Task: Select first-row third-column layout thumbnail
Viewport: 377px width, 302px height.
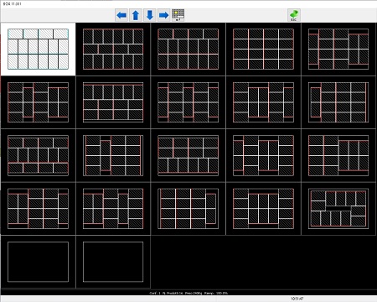Action: [188, 49]
